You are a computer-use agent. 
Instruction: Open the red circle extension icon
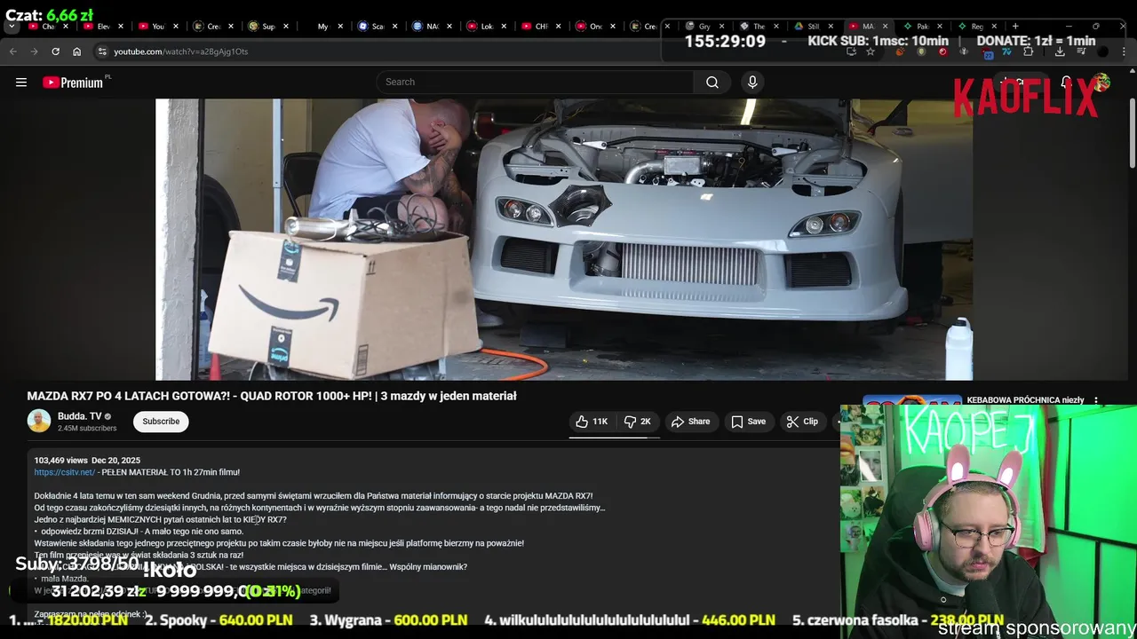(942, 51)
